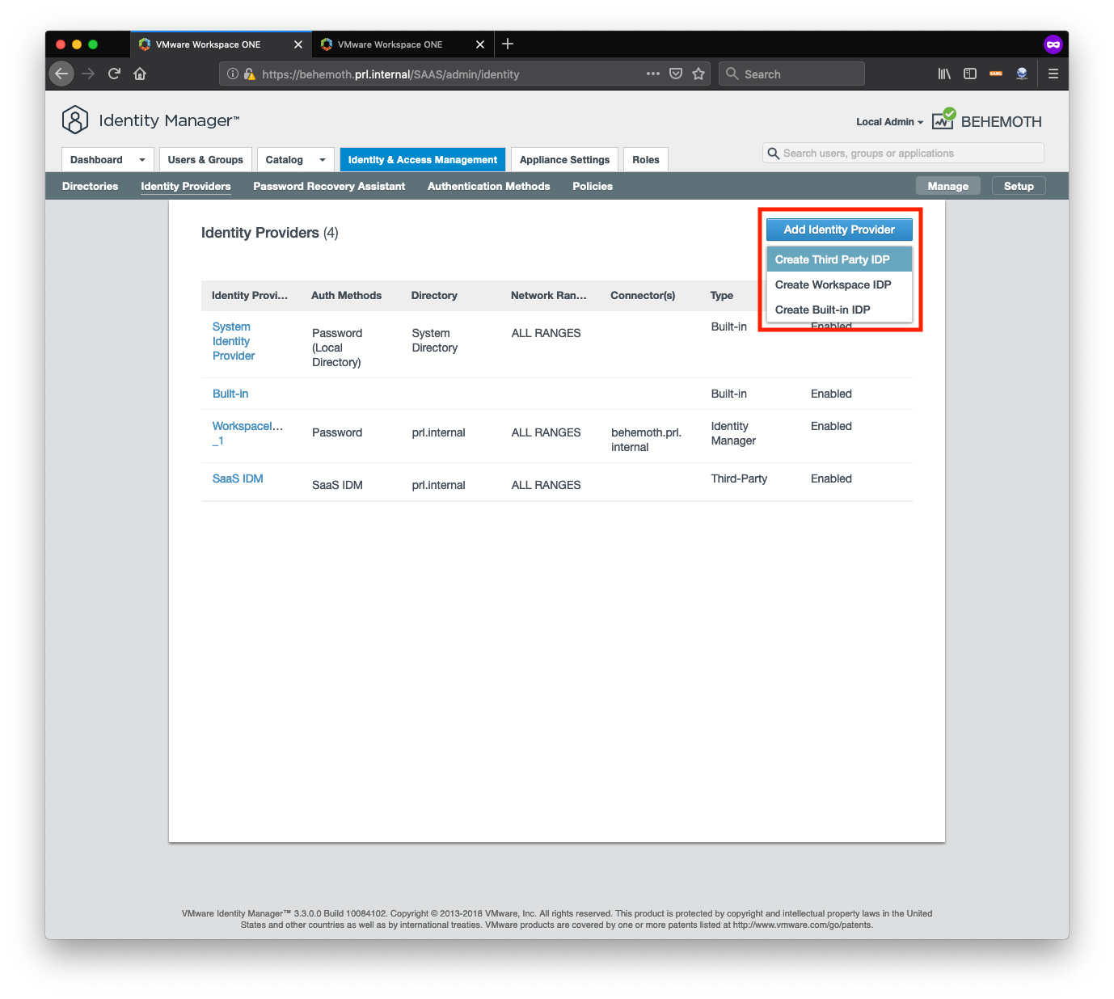Viewport: 1114px width, 999px height.
Task: Click the Add Identity Provider dropdown button
Action: (839, 230)
